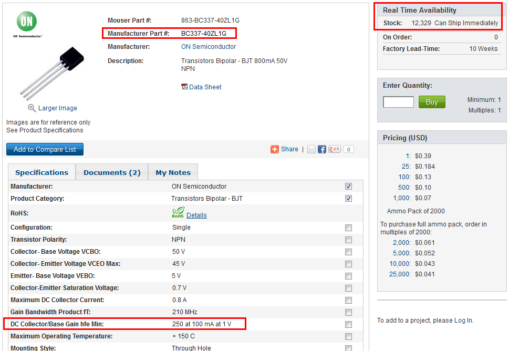
Task: Check the Collector-Emitter Voltage VCEO Max checkbox
Action: point(348,264)
